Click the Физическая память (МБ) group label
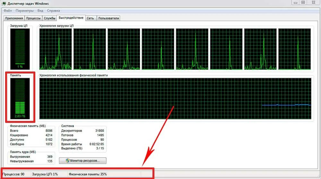This screenshot has height=179, width=321. point(28,126)
